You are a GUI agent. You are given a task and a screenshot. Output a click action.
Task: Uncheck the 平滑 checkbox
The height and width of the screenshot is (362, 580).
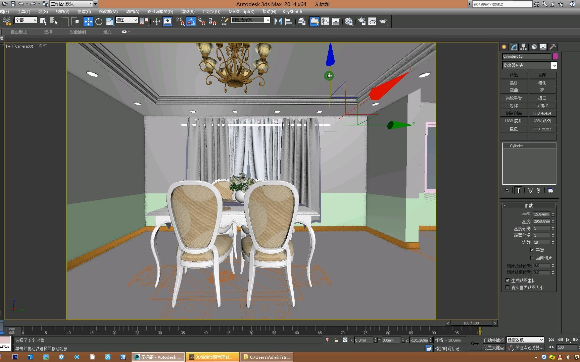(x=532, y=250)
